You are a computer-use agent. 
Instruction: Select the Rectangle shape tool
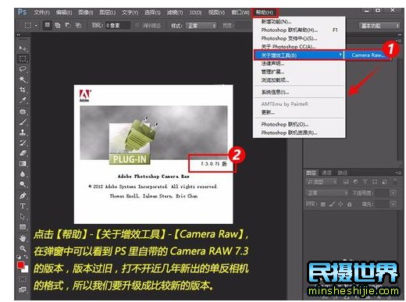(23, 227)
